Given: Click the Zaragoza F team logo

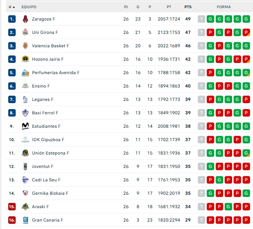Looking at the screenshot, I should [x=25, y=19].
